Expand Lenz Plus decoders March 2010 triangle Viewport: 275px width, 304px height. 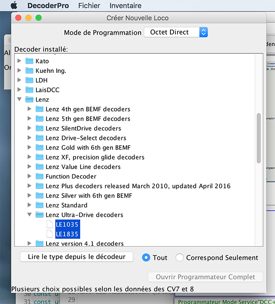pyautogui.click(x=29, y=186)
